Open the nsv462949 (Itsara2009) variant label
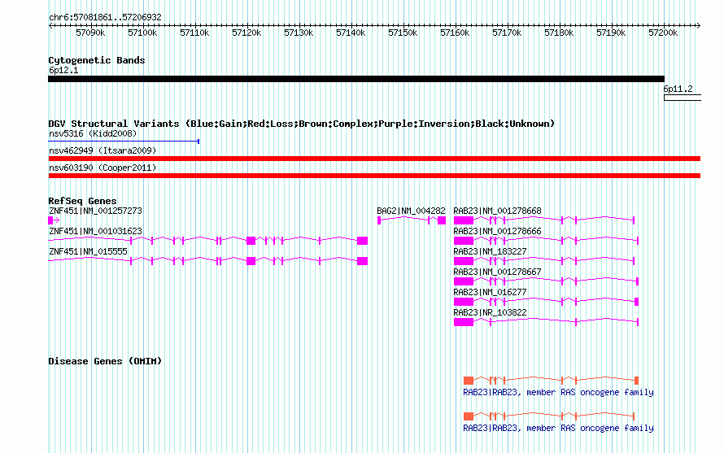724x453 pixels. (102, 150)
